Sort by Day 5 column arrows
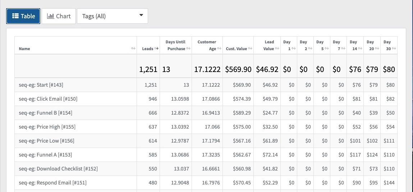 coord(327,48)
